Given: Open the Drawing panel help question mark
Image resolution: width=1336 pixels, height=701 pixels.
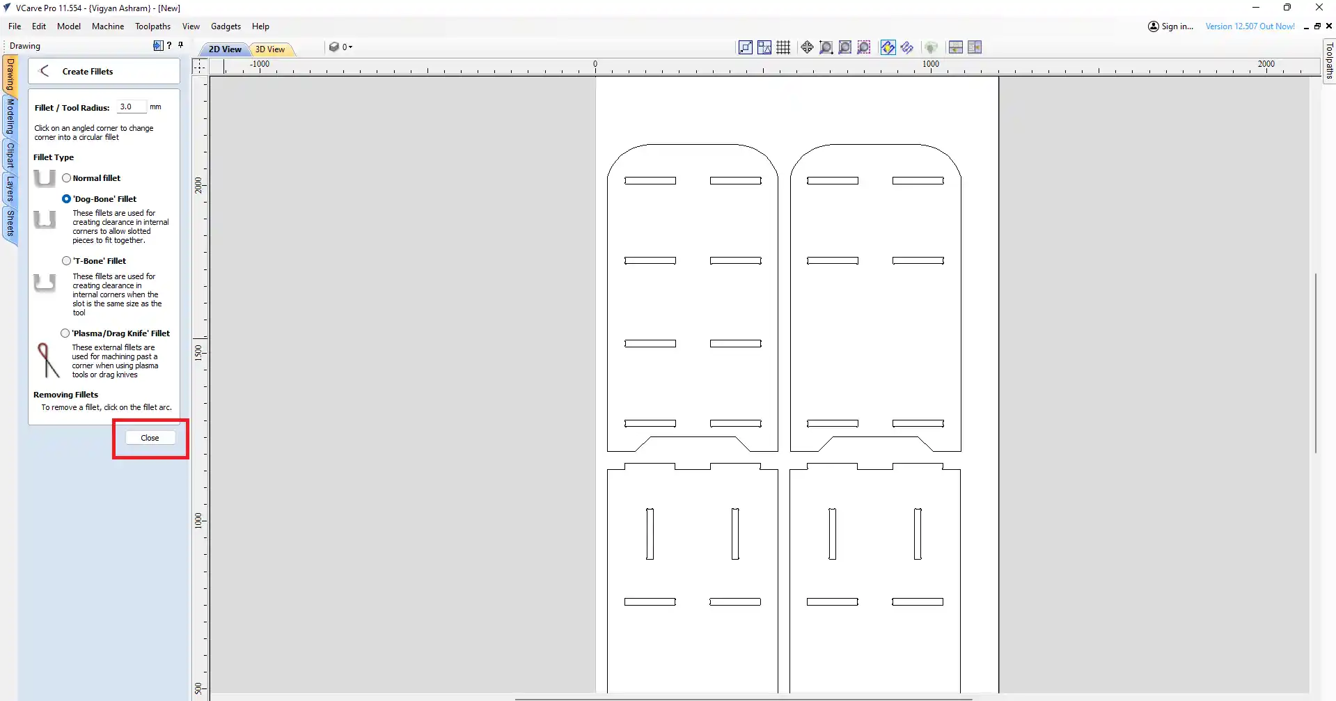Looking at the screenshot, I should 169,46.
